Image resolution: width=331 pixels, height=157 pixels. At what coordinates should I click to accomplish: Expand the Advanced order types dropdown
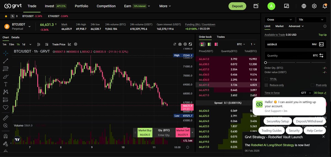click(x=296, y=26)
